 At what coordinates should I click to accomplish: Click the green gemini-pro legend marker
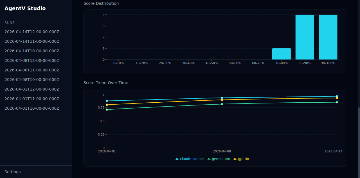coord(208,159)
